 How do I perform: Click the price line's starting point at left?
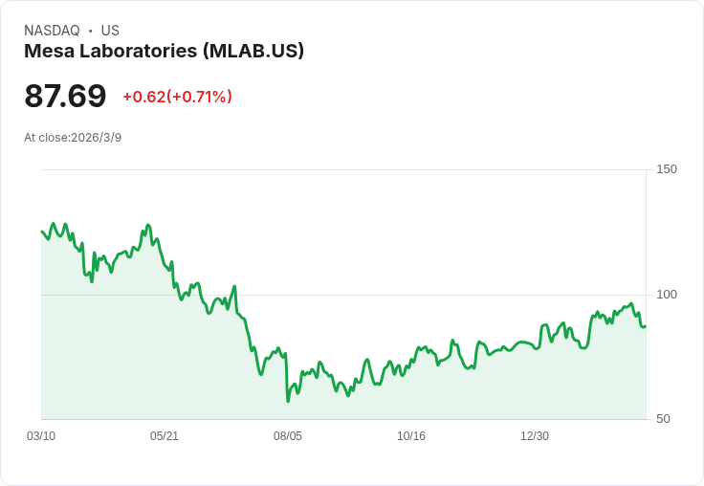coord(42,232)
